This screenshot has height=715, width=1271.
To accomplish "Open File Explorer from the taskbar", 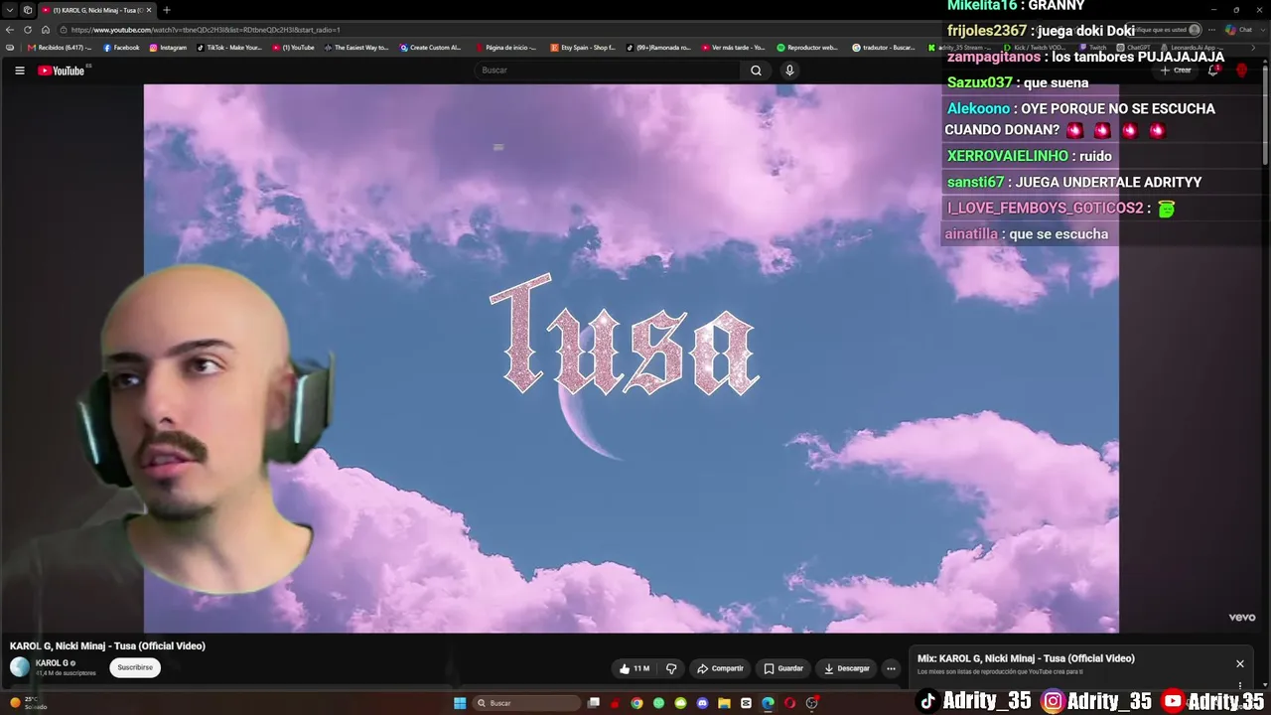I will 724,703.
